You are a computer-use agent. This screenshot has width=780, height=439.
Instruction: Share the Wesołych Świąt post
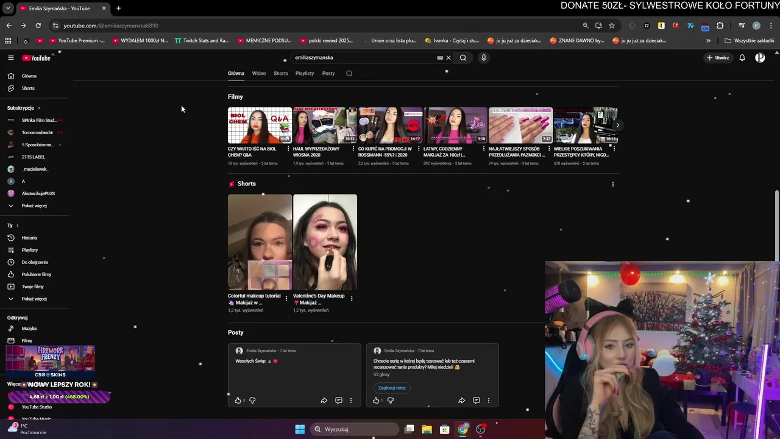[324, 401]
